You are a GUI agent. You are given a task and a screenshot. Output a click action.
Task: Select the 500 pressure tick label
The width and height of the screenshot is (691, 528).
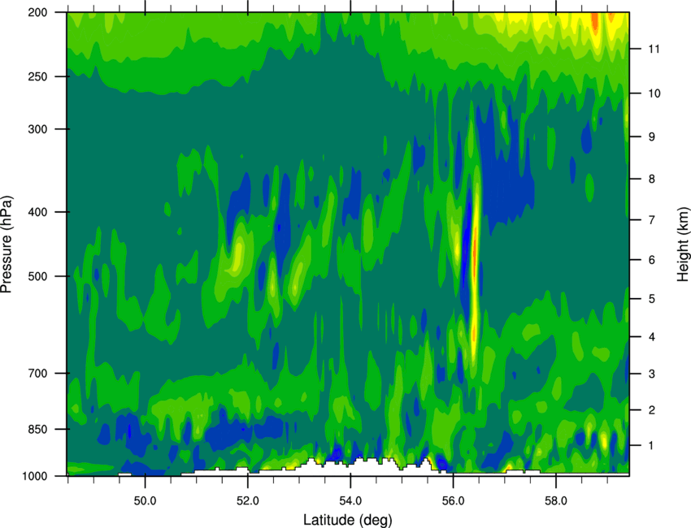[37, 276]
